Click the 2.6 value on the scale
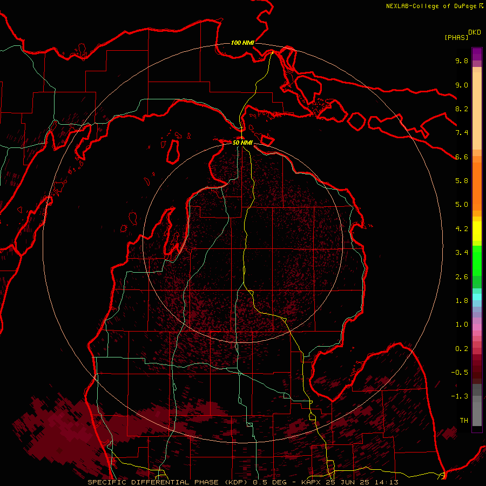Viewport: 486px width, 486px height. (x=462, y=277)
